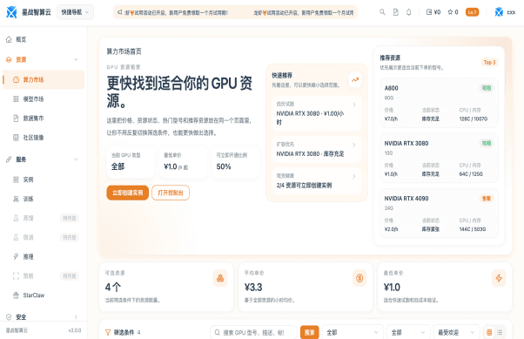This screenshot has height=339, width=524.
Task: Open the 低价试跑 RTX 3080 recommendation
Action: [317, 113]
